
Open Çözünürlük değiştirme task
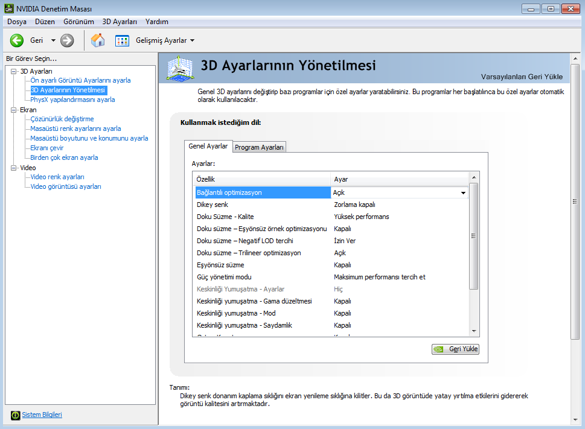[62, 119]
